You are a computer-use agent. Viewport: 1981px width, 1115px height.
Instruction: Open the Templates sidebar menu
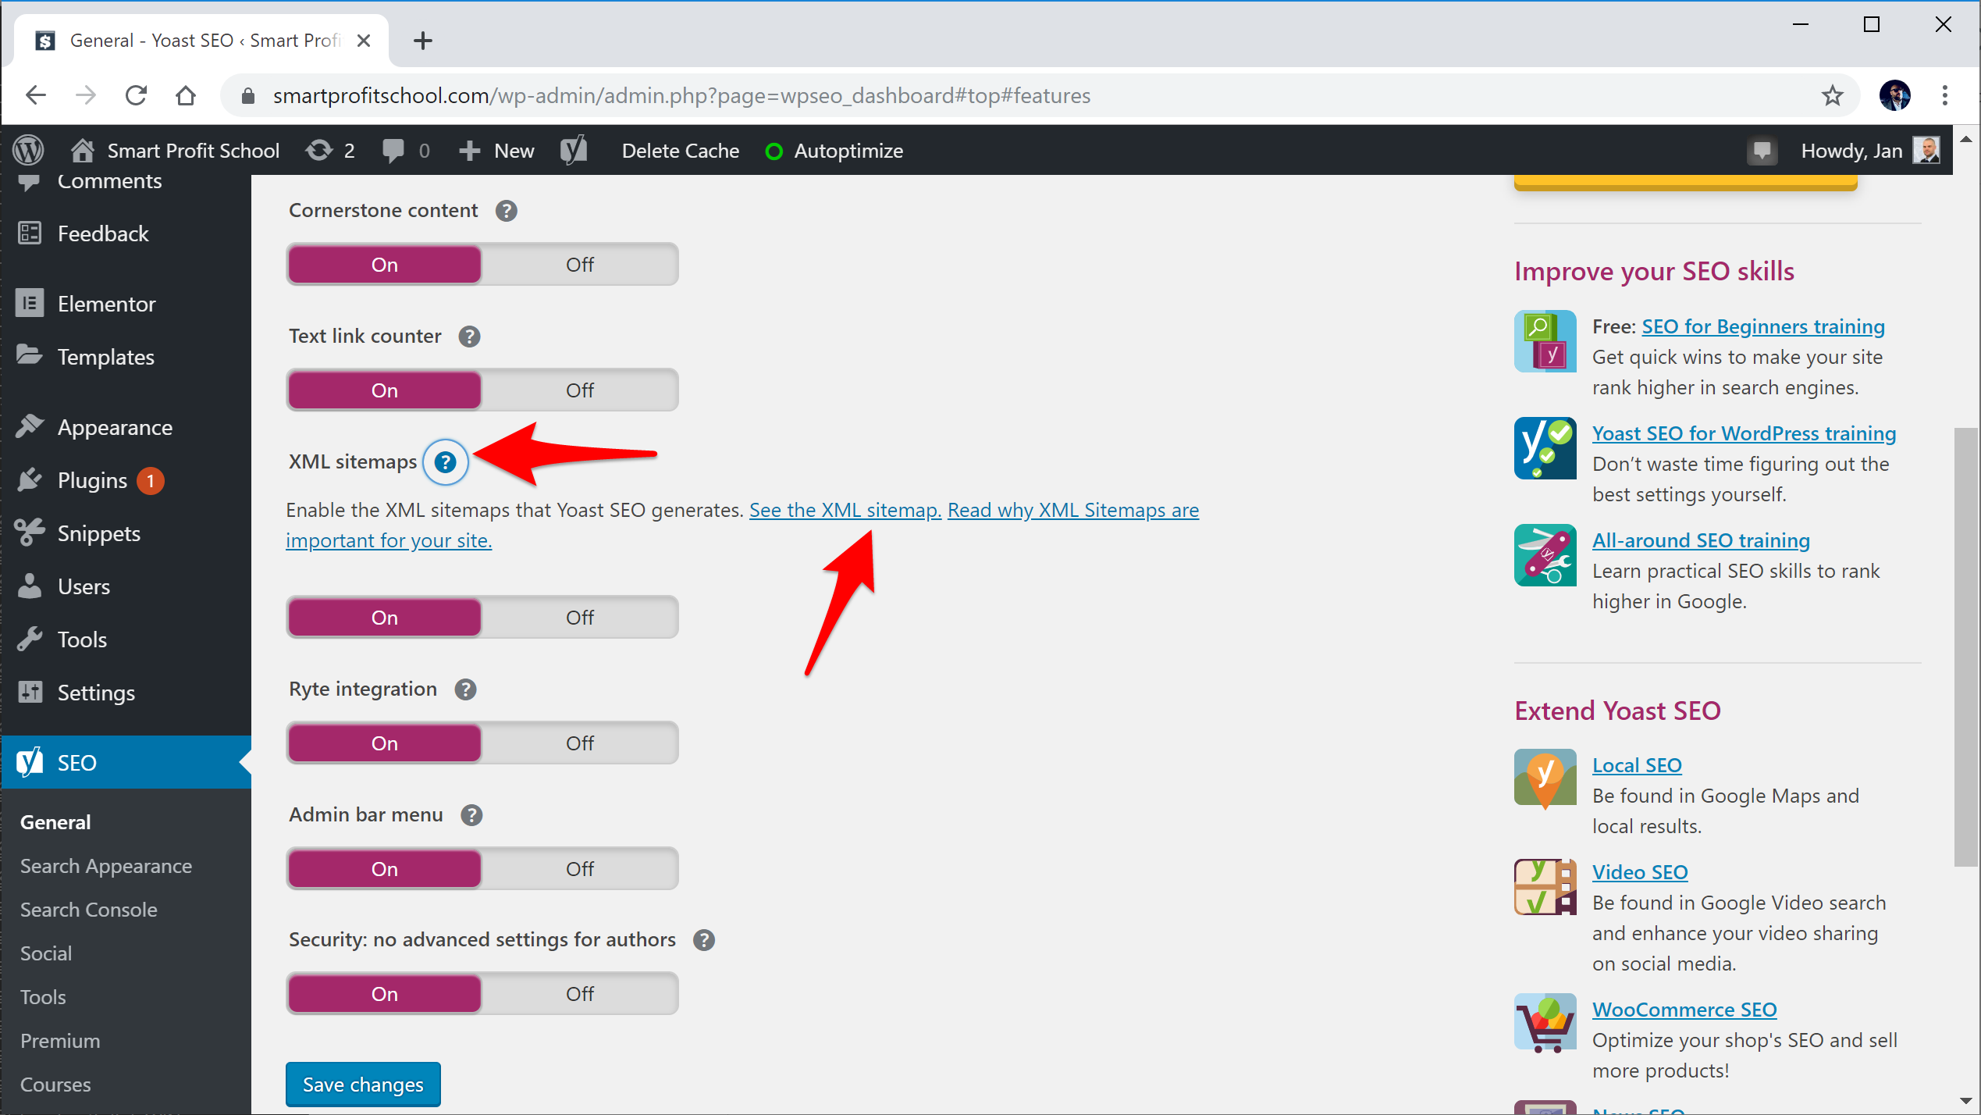pos(126,357)
